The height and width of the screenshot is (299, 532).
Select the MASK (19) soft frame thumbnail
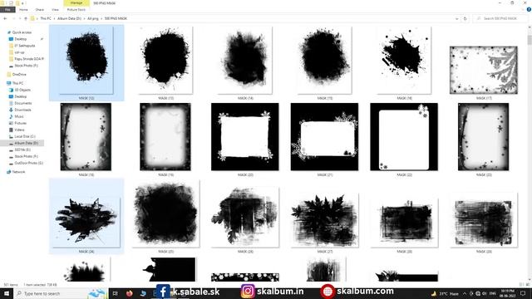(x=165, y=136)
